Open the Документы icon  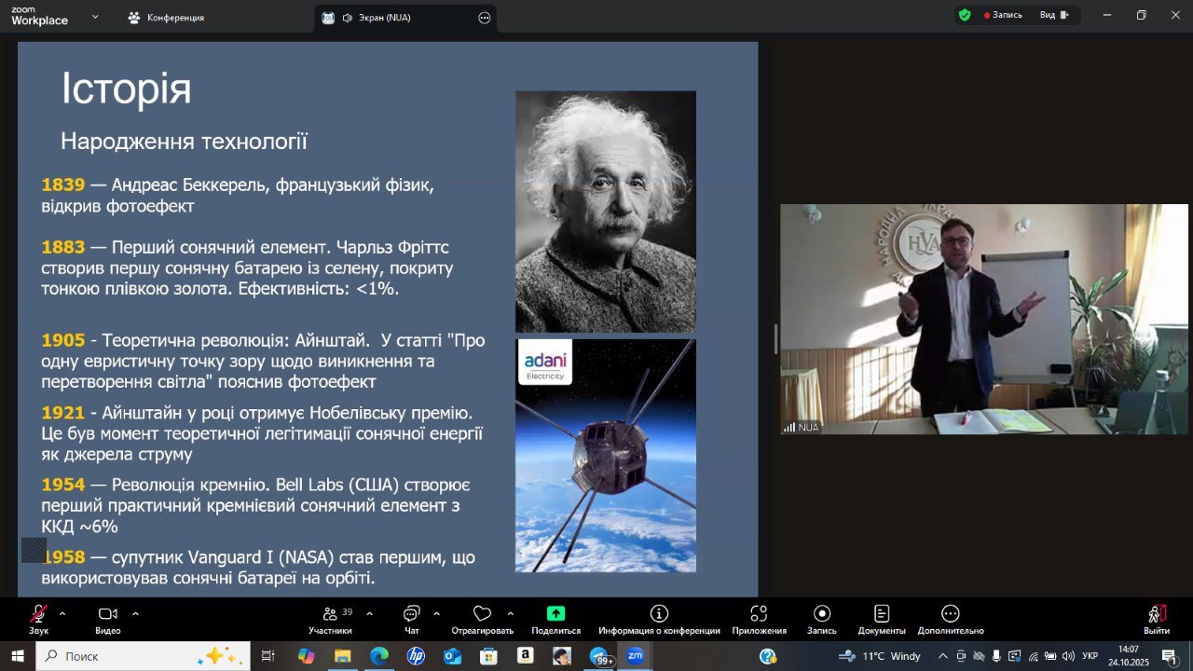(x=882, y=614)
